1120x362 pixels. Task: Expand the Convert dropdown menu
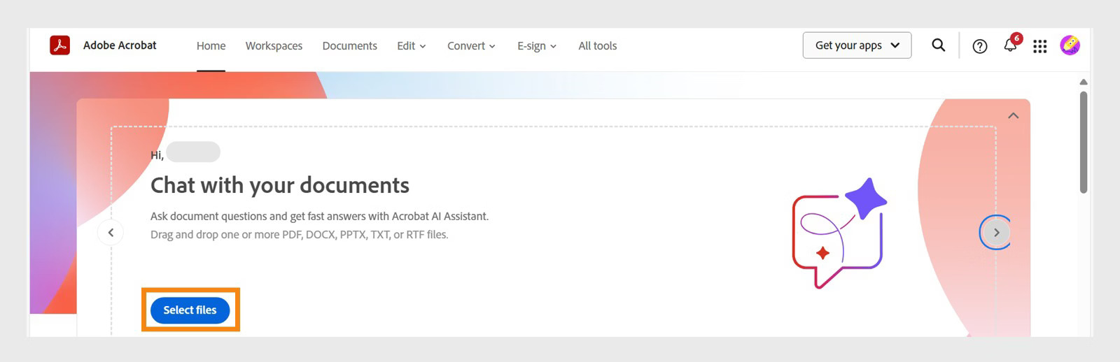(x=471, y=46)
